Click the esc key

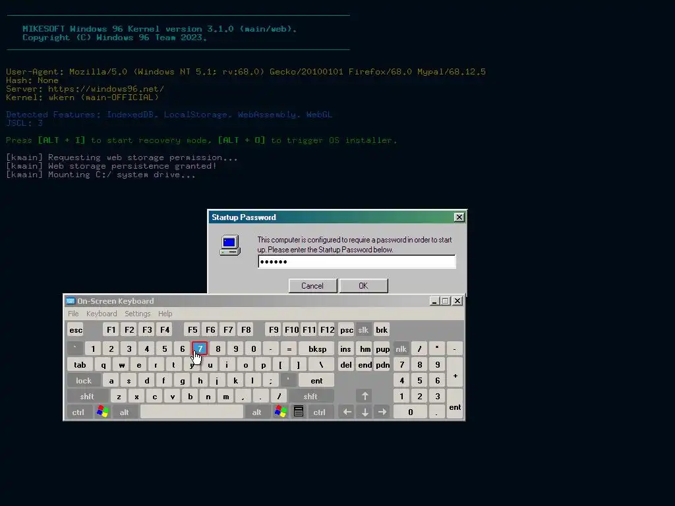point(76,329)
